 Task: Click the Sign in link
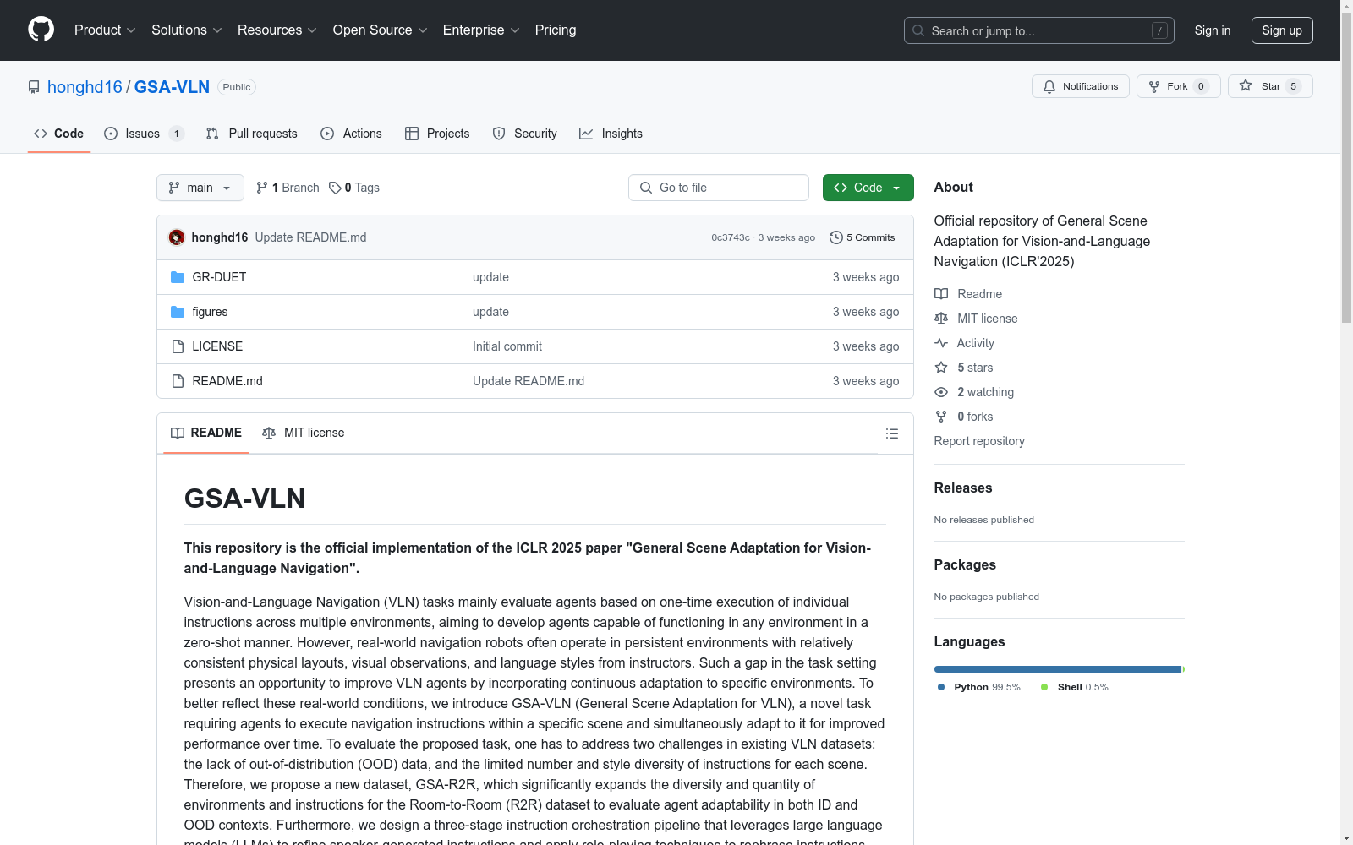pos(1213,30)
